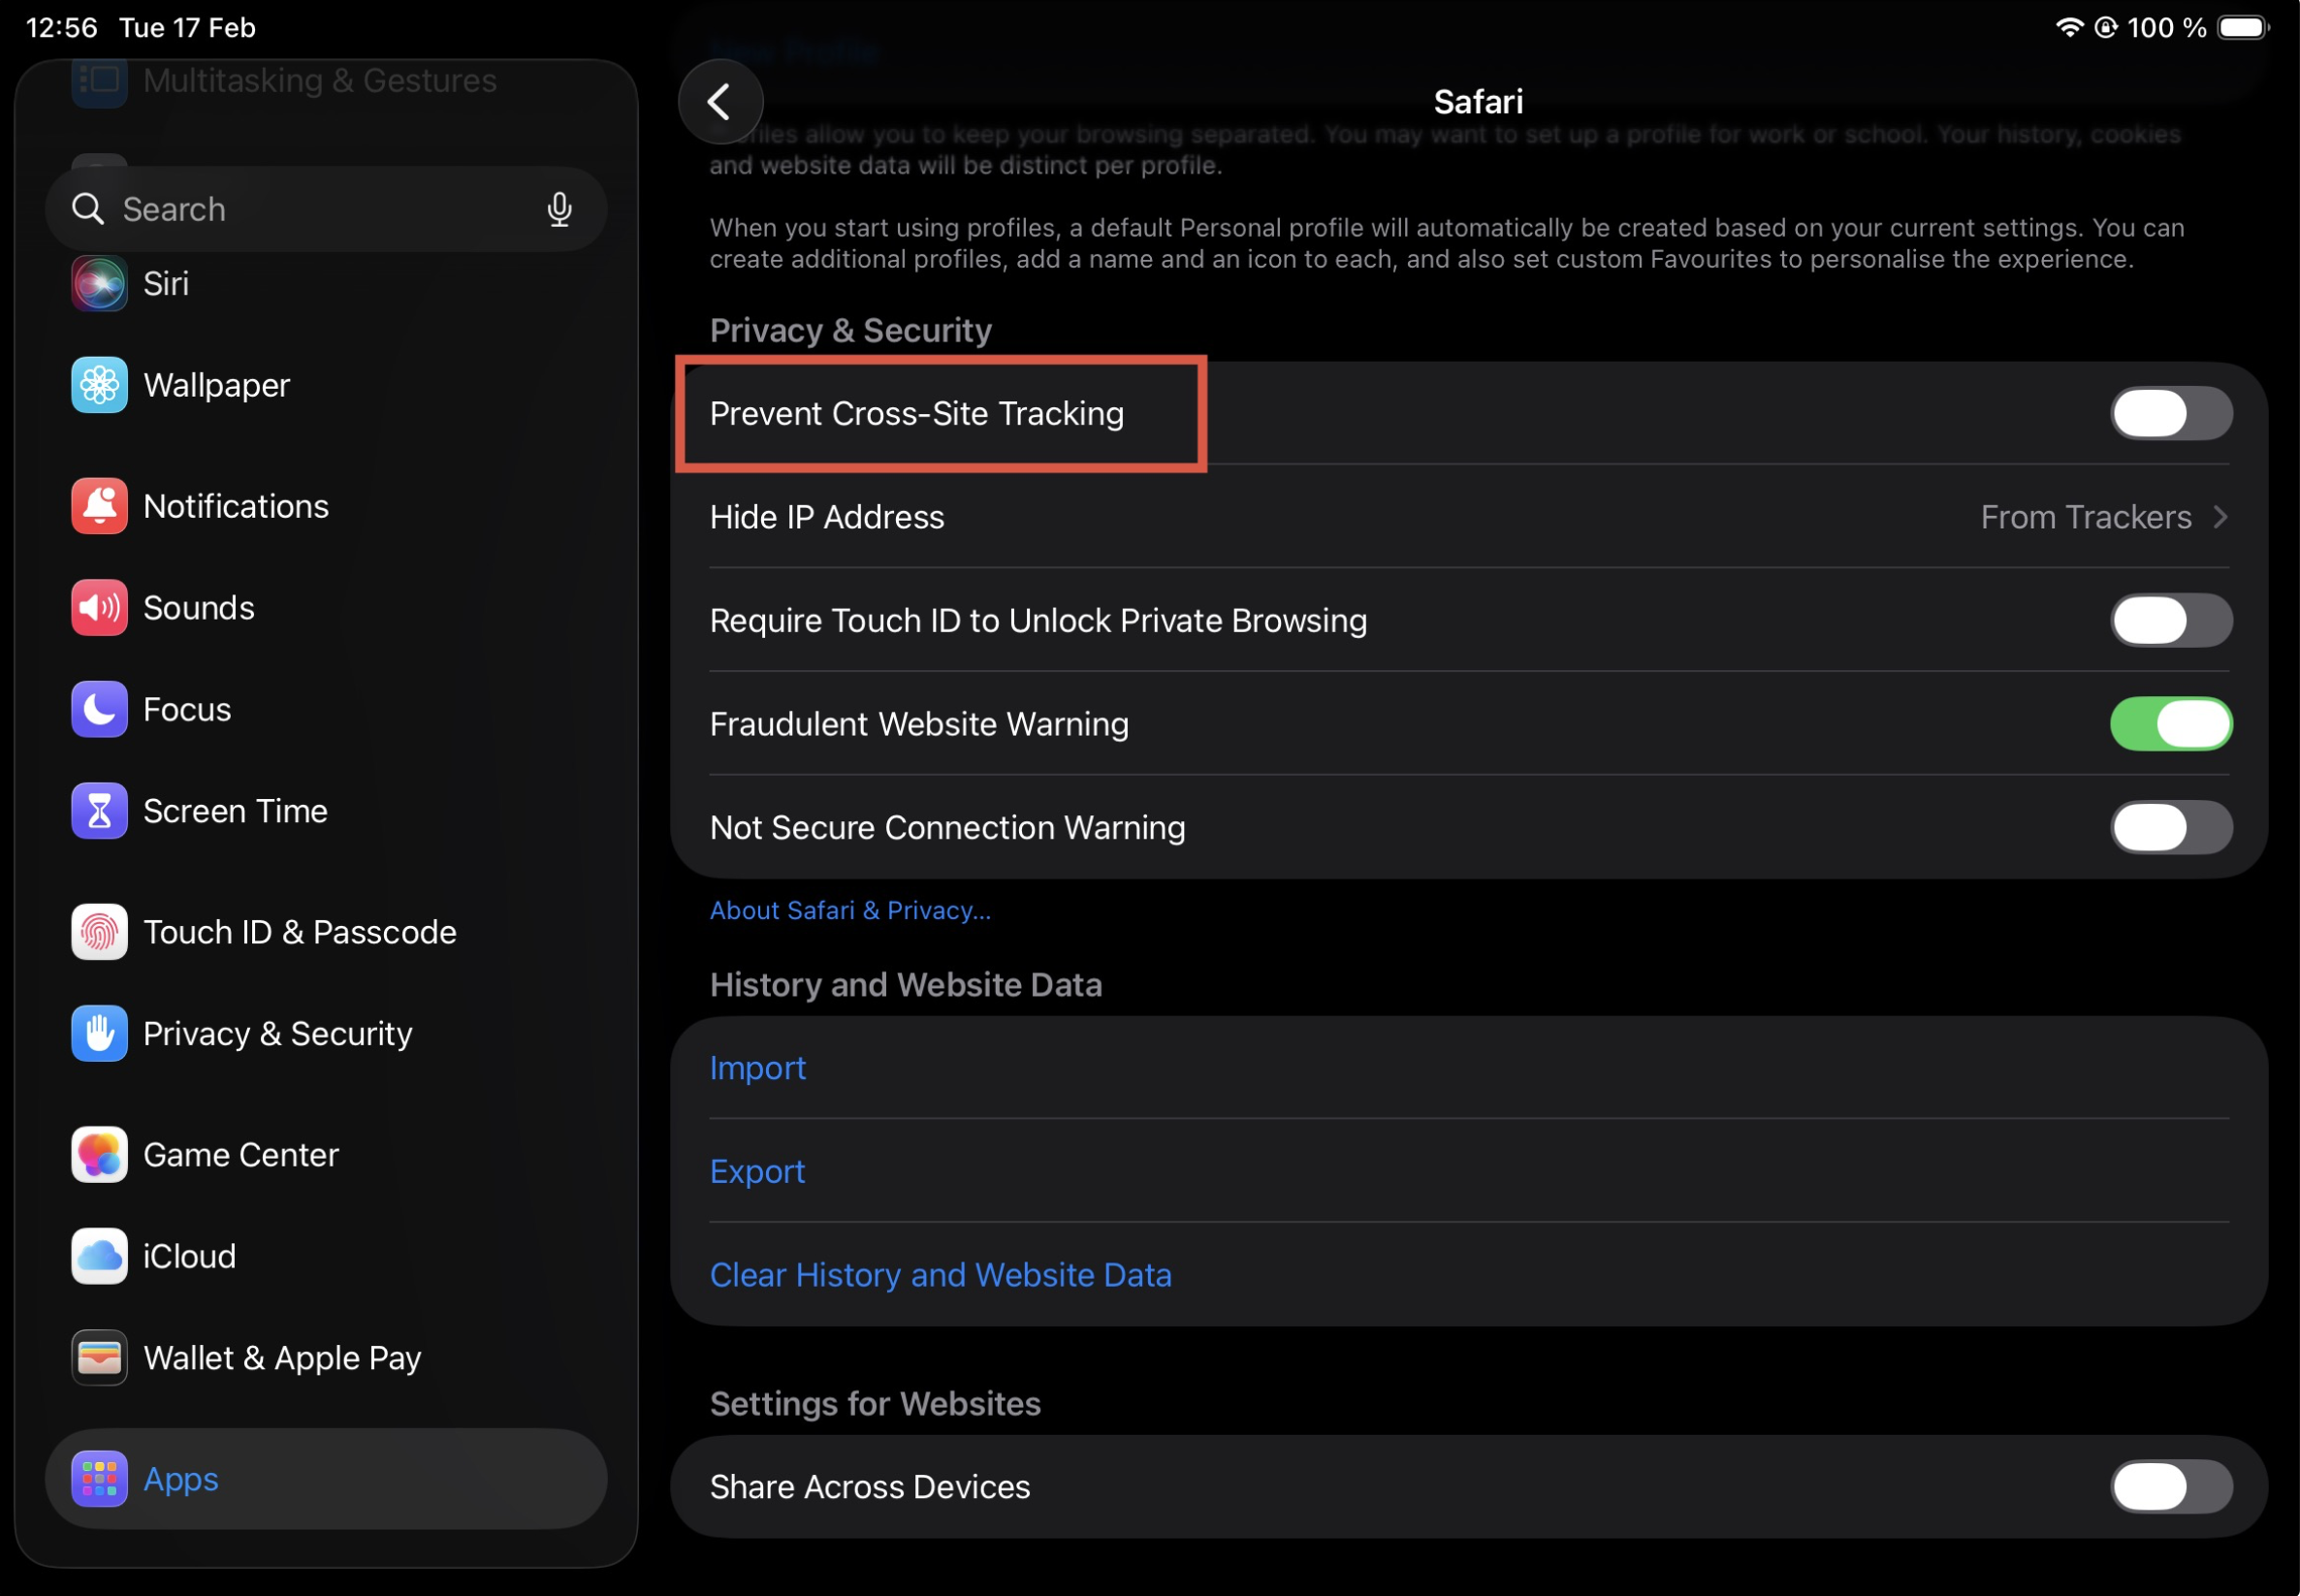Enable Not Secure Connection Warning switch
The image size is (2300, 1596).
[x=2170, y=828]
